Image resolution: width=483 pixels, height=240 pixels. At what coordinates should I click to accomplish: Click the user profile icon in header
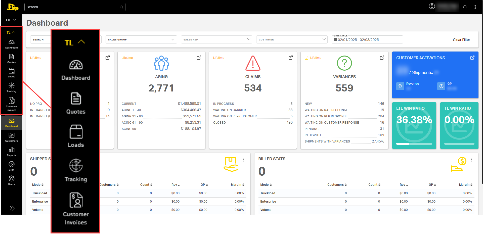(432, 7)
